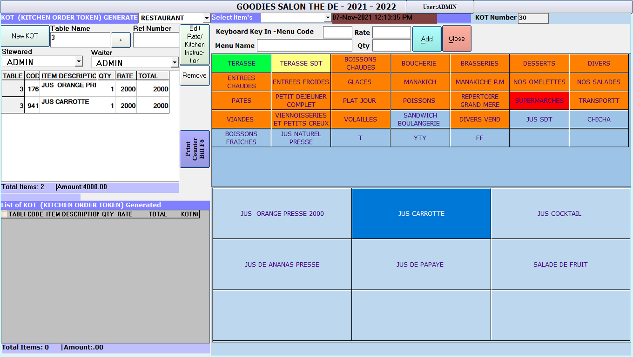633x357 pixels.
Task: Add JUS ORANGE PRESSE 2000 item
Action: (282, 213)
